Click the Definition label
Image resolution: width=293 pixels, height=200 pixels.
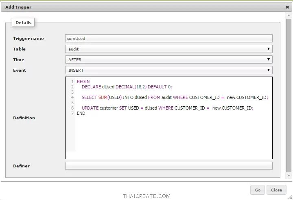click(24, 118)
